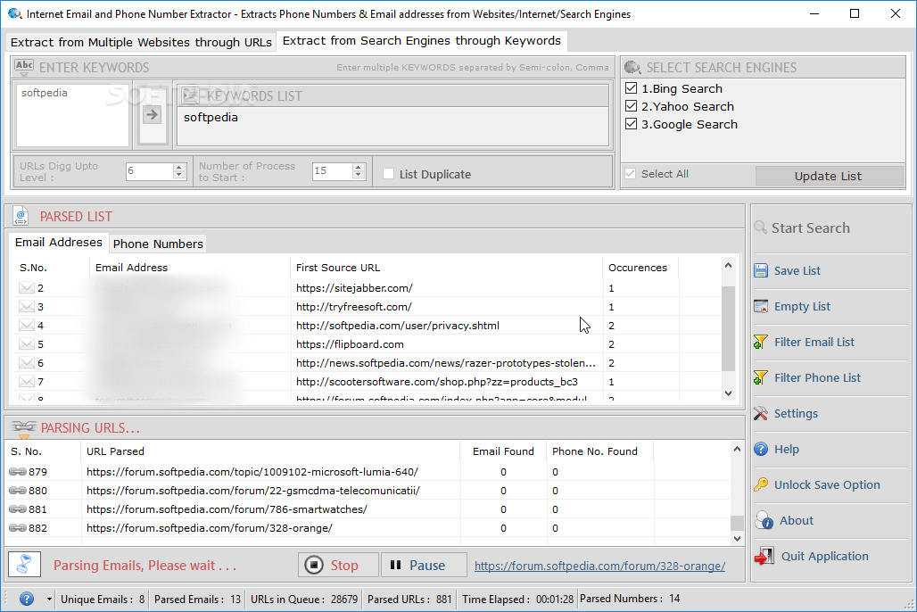917x612 pixels.
Task: Click the Filter Phone List funnel icon
Action: tap(762, 377)
